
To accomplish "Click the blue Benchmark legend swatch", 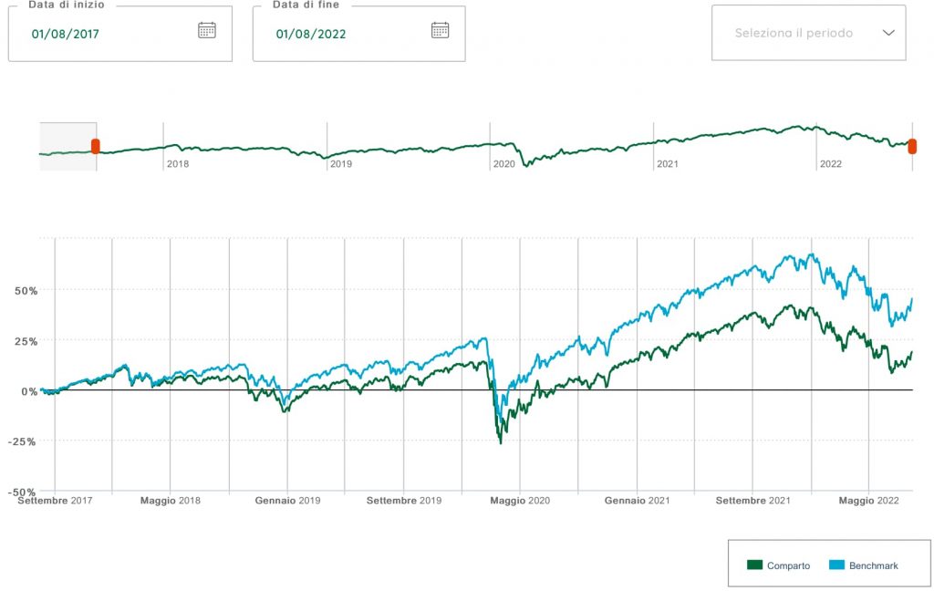I will point(836,565).
